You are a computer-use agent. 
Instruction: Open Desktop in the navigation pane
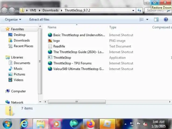point(20,35)
